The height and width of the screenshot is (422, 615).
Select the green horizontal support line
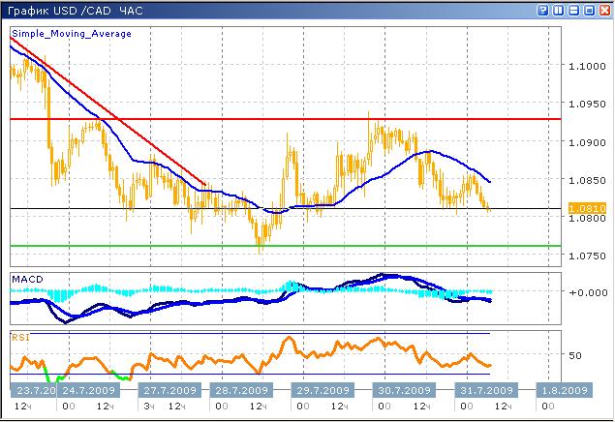coord(291,245)
